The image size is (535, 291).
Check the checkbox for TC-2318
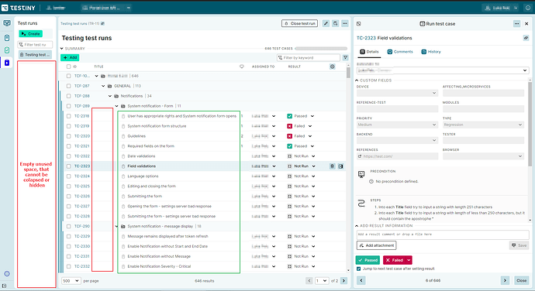coord(68,116)
